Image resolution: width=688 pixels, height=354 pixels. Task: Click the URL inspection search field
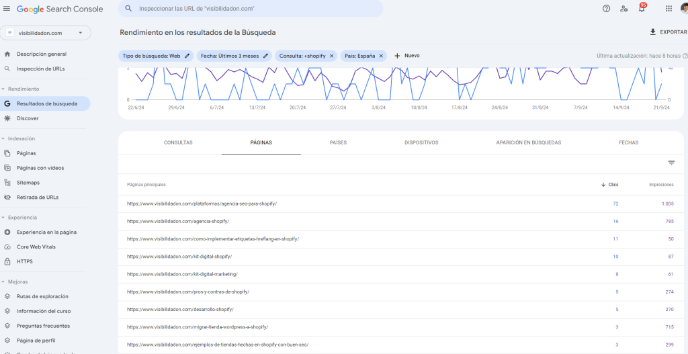(x=255, y=9)
